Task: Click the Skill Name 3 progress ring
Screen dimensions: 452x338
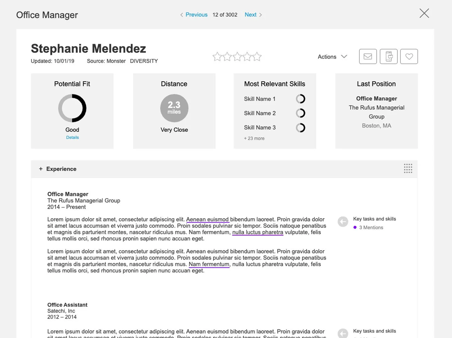Action: coord(300,128)
